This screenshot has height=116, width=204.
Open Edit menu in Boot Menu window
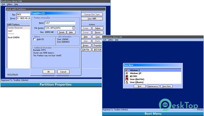pos(105,40)
